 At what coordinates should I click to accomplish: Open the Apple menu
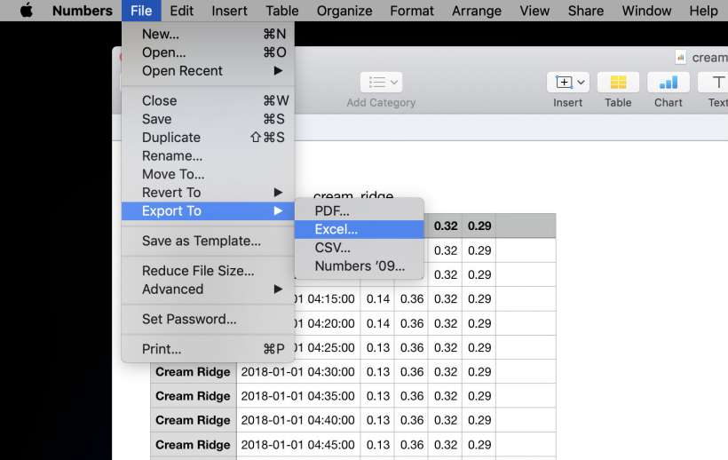(27, 11)
